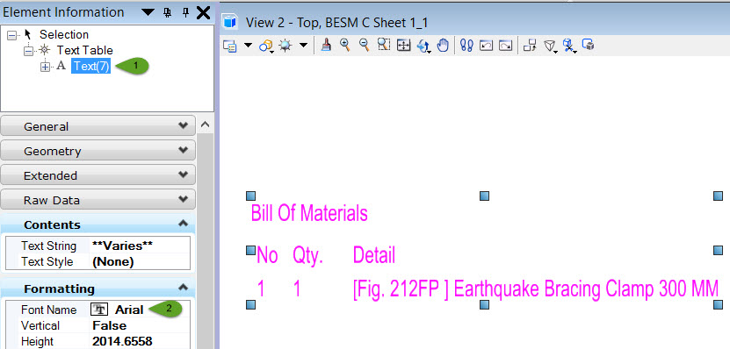Click the View Previous icon

(486, 45)
